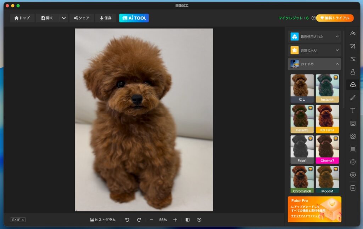Expand the 最近使用された filter section
This screenshot has width=363, height=229.
coord(314,36)
